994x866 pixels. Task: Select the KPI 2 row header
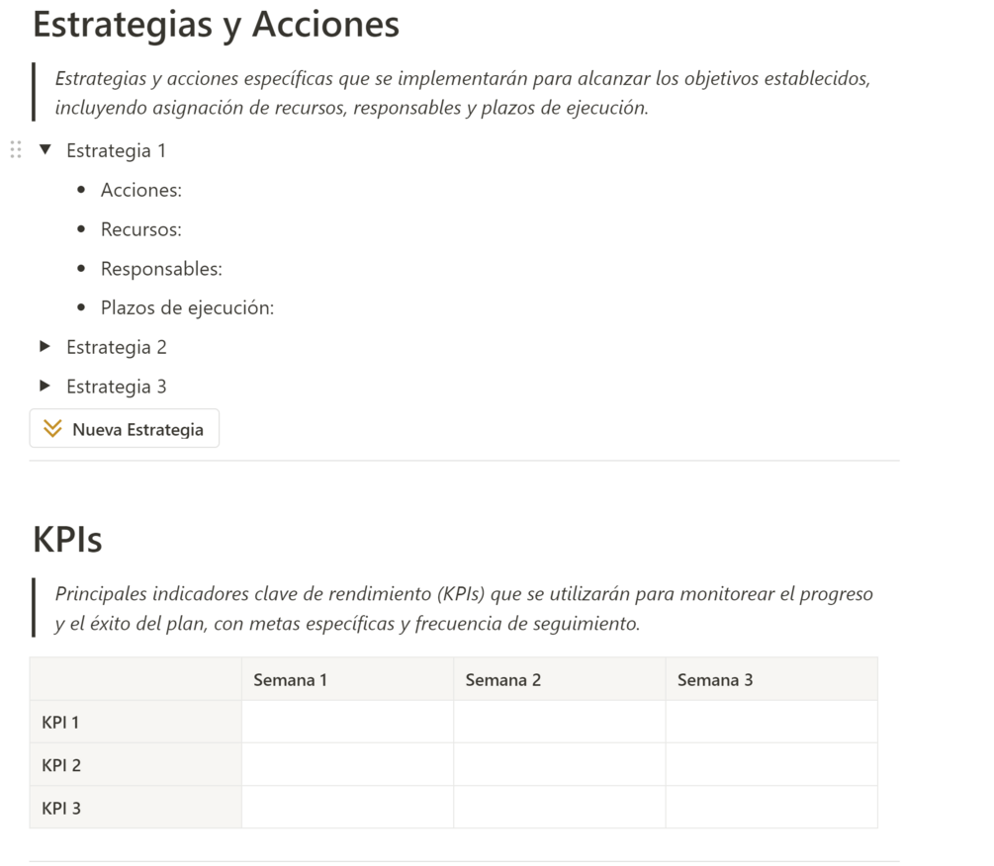[61, 765]
